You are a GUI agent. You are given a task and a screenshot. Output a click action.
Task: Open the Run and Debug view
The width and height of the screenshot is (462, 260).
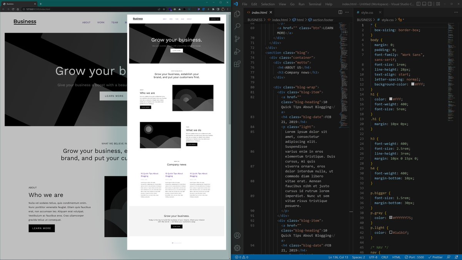click(x=238, y=51)
